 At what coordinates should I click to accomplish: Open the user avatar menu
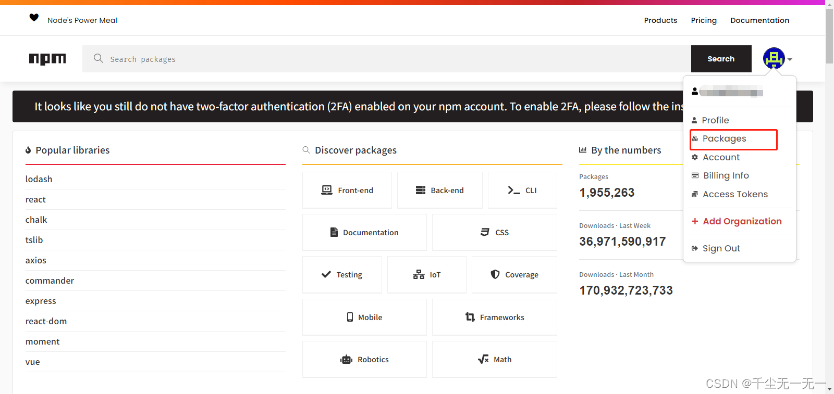coord(774,58)
